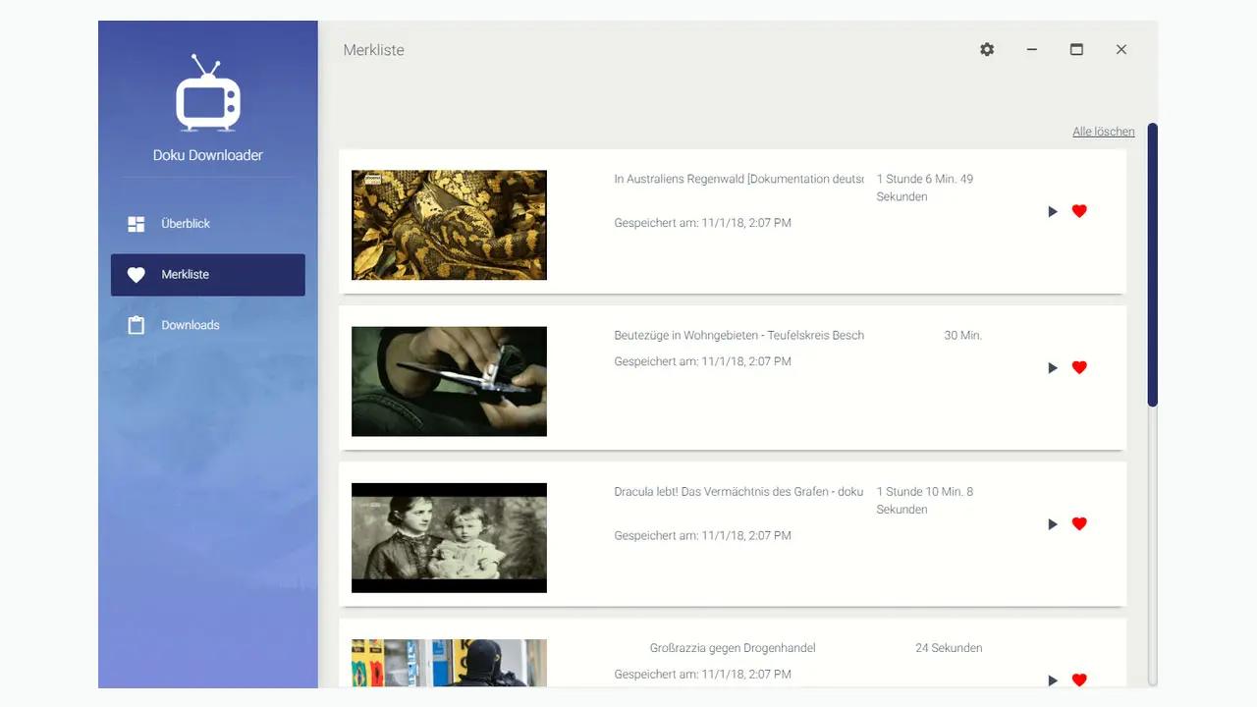Close the Doku Downloader window
The image size is (1257, 707).
[1121, 49]
